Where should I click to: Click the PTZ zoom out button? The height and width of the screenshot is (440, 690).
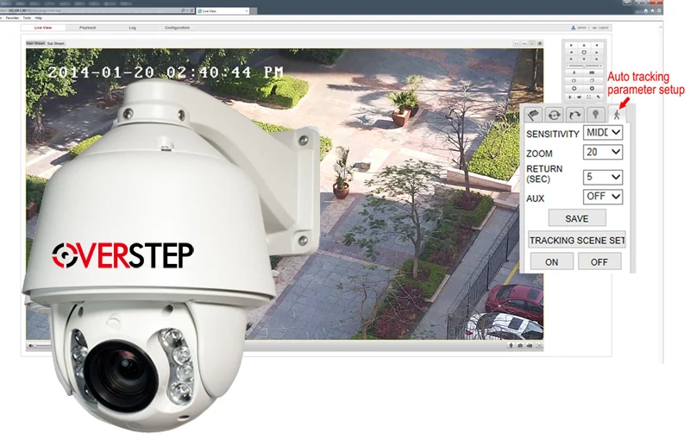[x=574, y=73]
